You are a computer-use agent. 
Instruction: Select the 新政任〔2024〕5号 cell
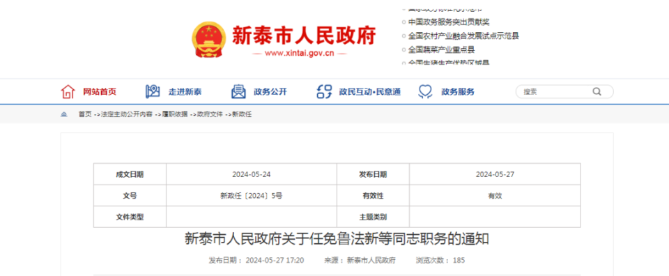pyautogui.click(x=252, y=196)
